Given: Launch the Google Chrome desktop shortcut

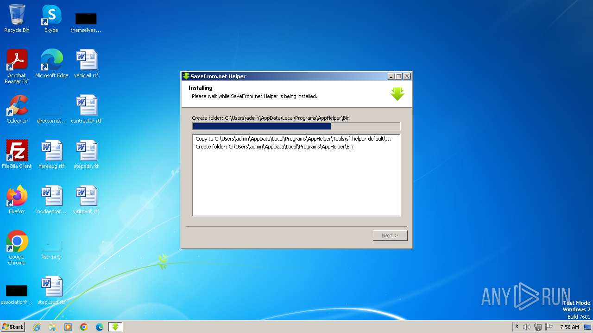Looking at the screenshot, I should 17,247.
